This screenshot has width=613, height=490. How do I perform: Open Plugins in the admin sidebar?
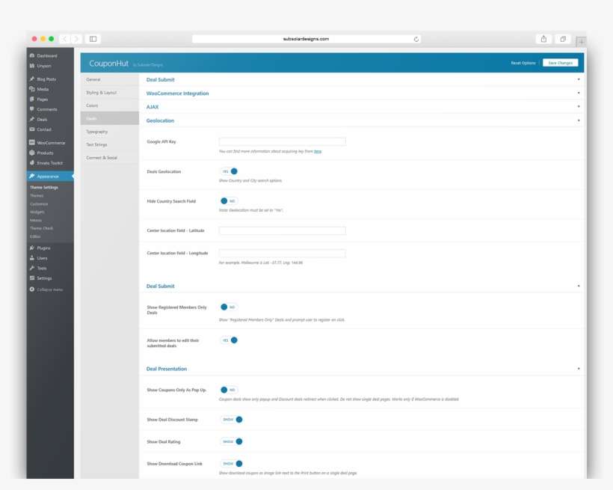click(43, 248)
